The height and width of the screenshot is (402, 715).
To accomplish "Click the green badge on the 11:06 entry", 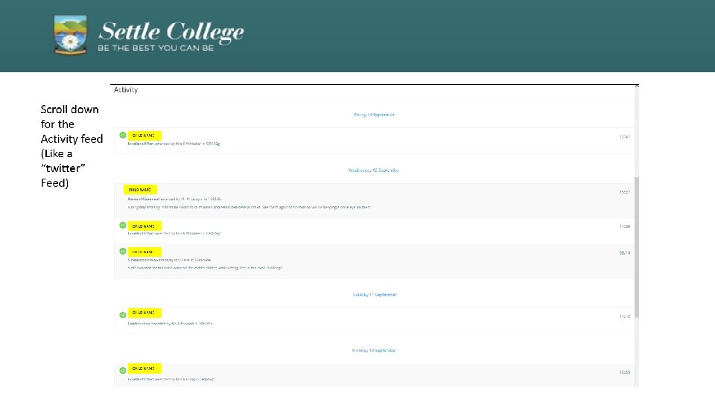I will (123, 225).
